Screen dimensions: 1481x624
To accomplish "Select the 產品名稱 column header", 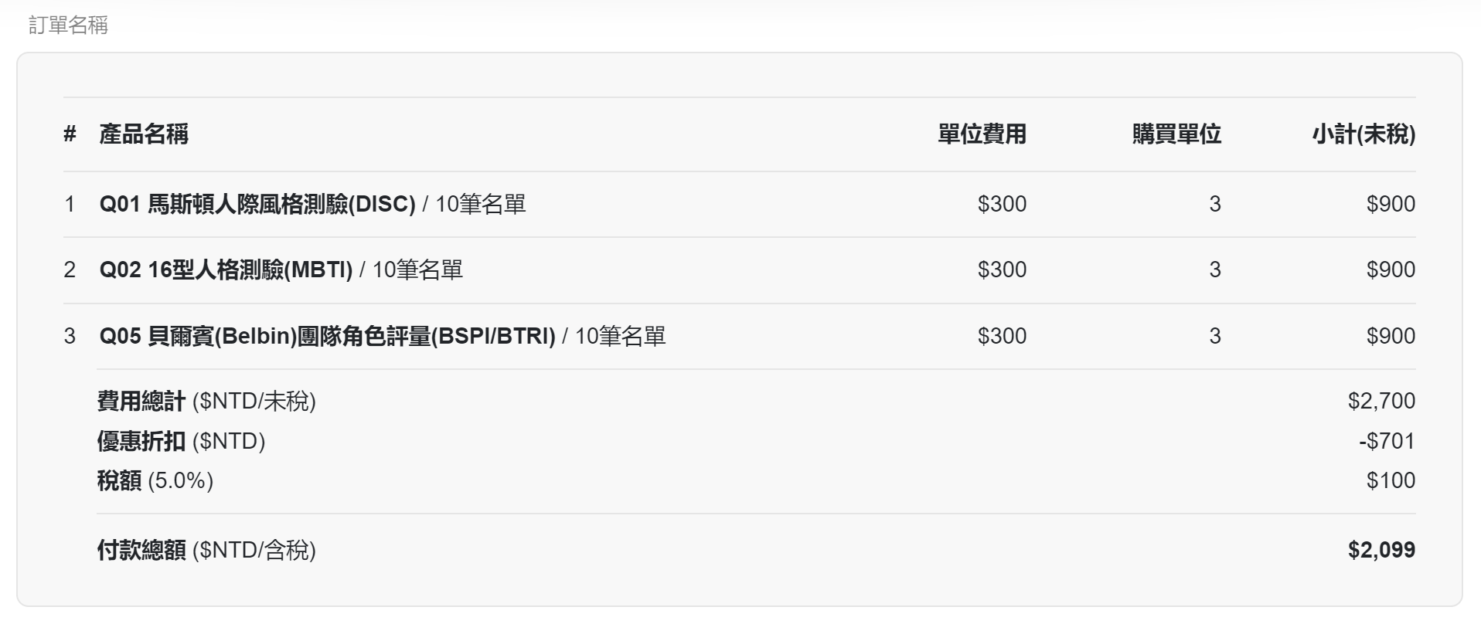I will [144, 134].
